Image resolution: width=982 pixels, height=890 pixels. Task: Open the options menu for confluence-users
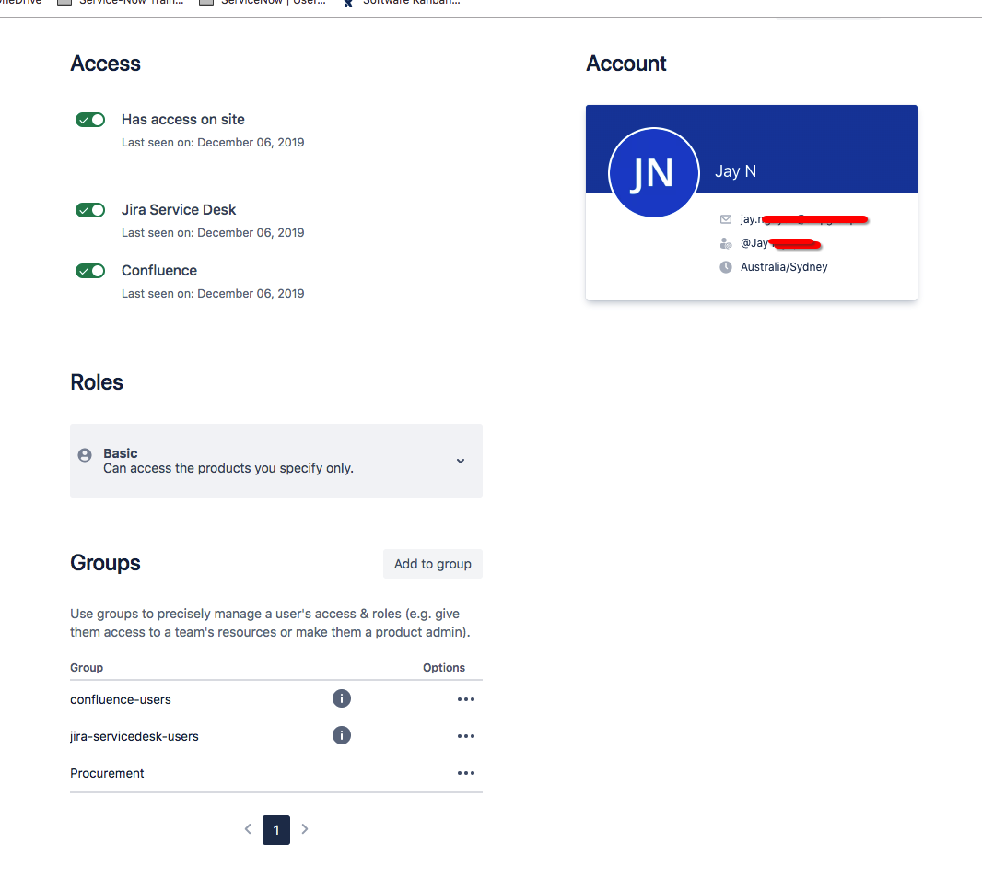coord(466,698)
